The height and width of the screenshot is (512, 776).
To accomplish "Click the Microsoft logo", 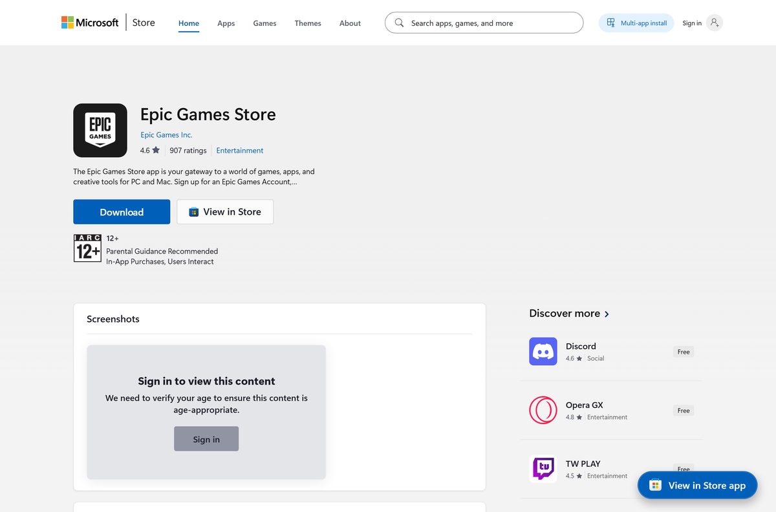I will [x=90, y=23].
